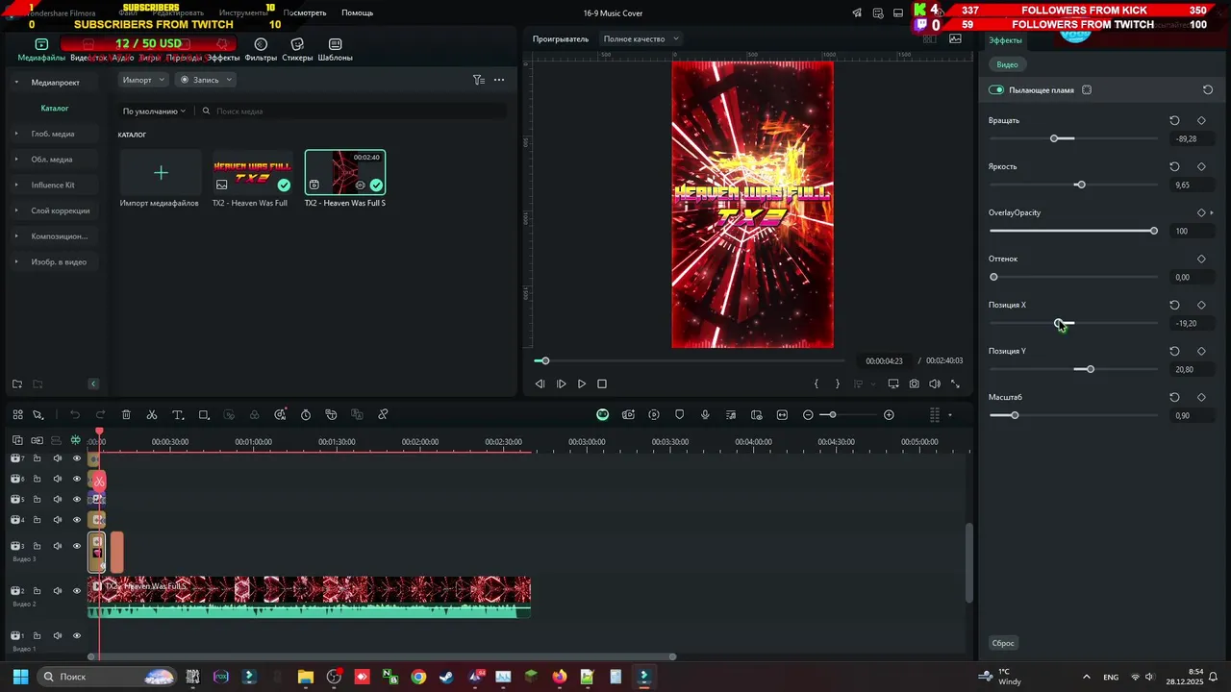The image size is (1231, 692).
Task: Open the Посмотреть menu
Action: 305,12
